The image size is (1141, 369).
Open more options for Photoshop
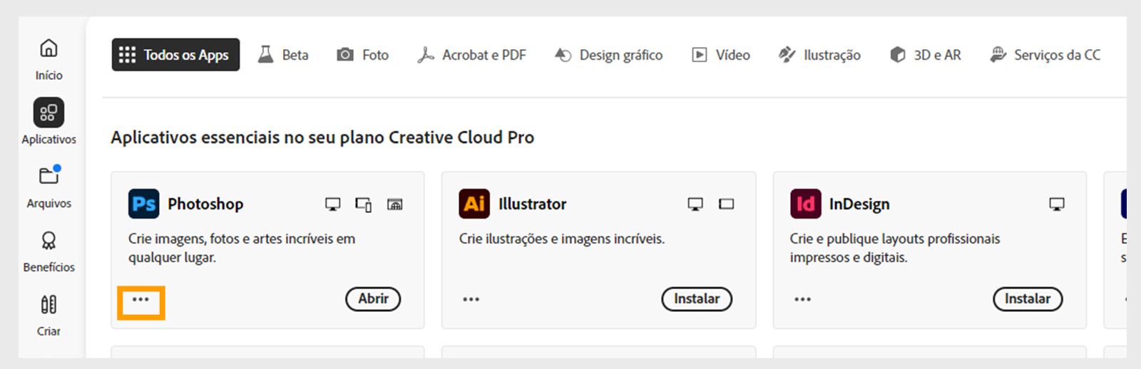pos(140,299)
